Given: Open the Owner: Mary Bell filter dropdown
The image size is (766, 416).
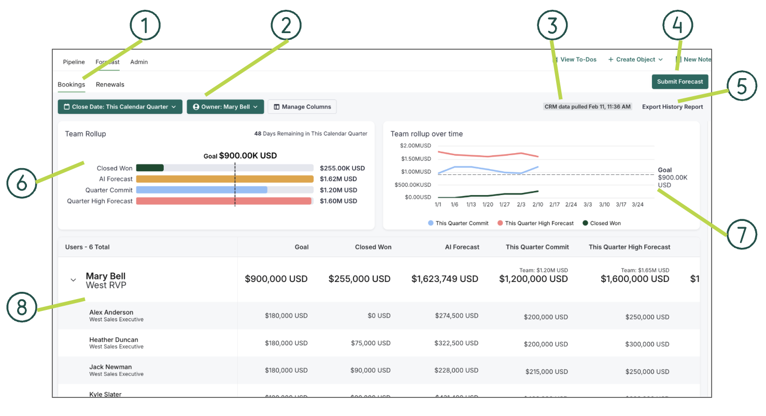Looking at the screenshot, I should point(225,107).
